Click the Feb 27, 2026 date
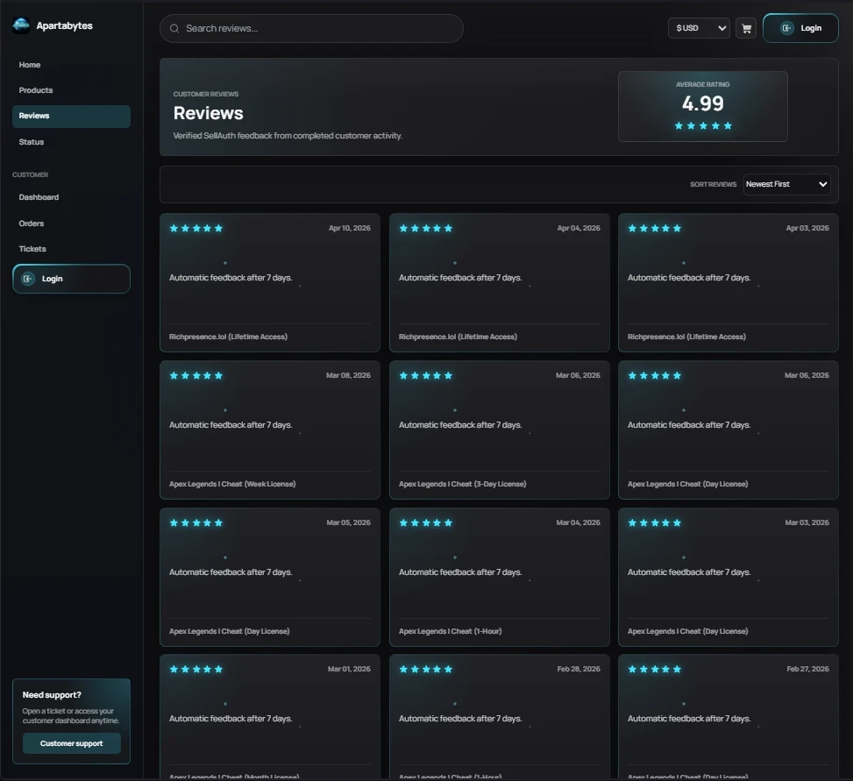The height and width of the screenshot is (781, 853). pos(807,669)
